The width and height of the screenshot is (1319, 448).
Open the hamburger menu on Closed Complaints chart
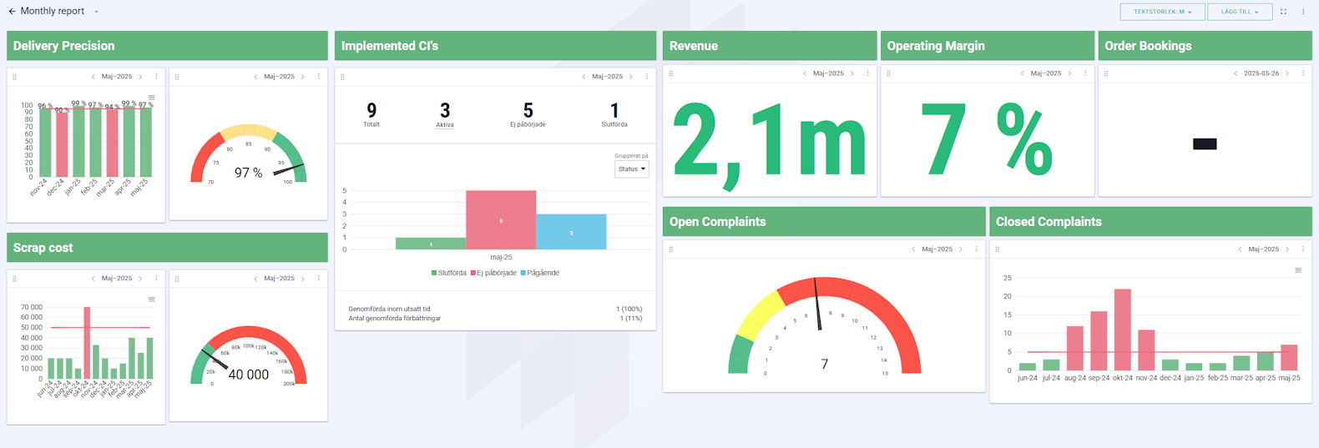(1298, 270)
